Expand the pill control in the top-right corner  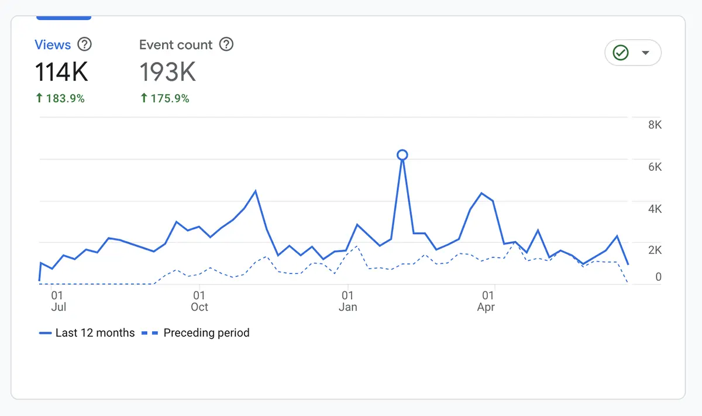click(x=633, y=53)
